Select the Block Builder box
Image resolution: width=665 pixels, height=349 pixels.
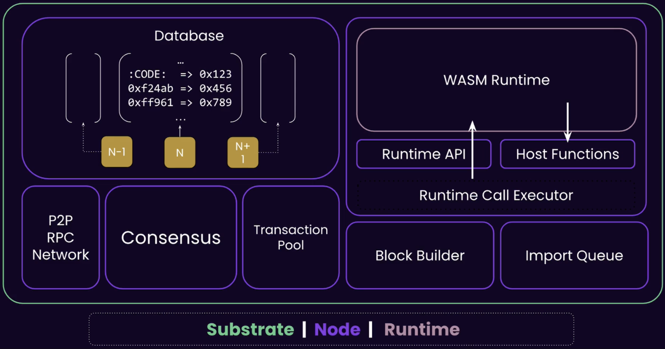click(x=420, y=255)
